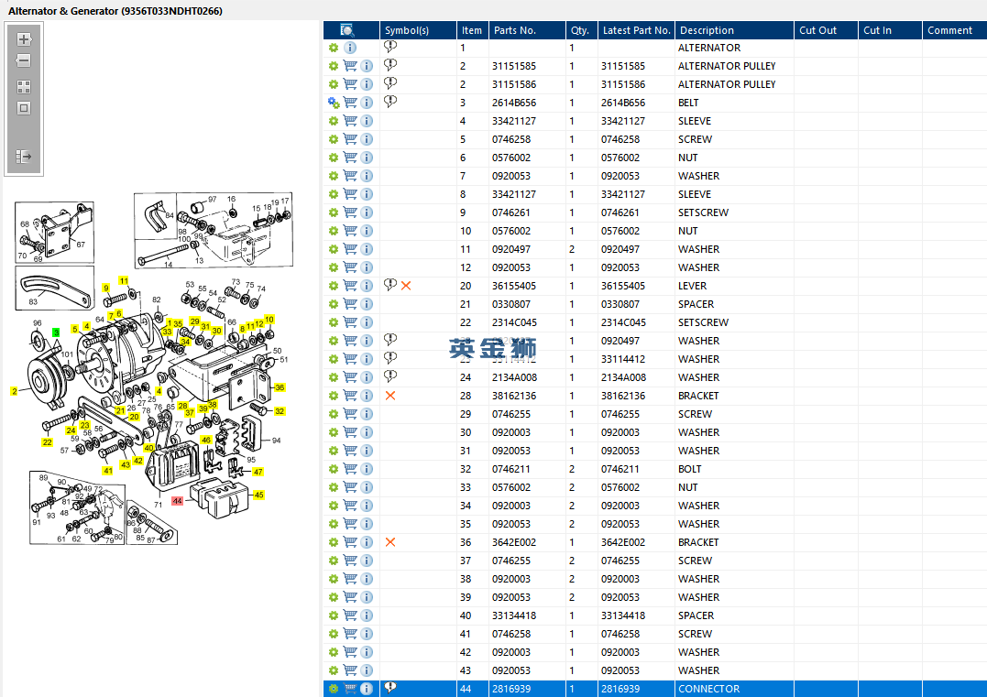The image size is (987, 697).
Task: Click the Cut Out column header
Action: 817,30
